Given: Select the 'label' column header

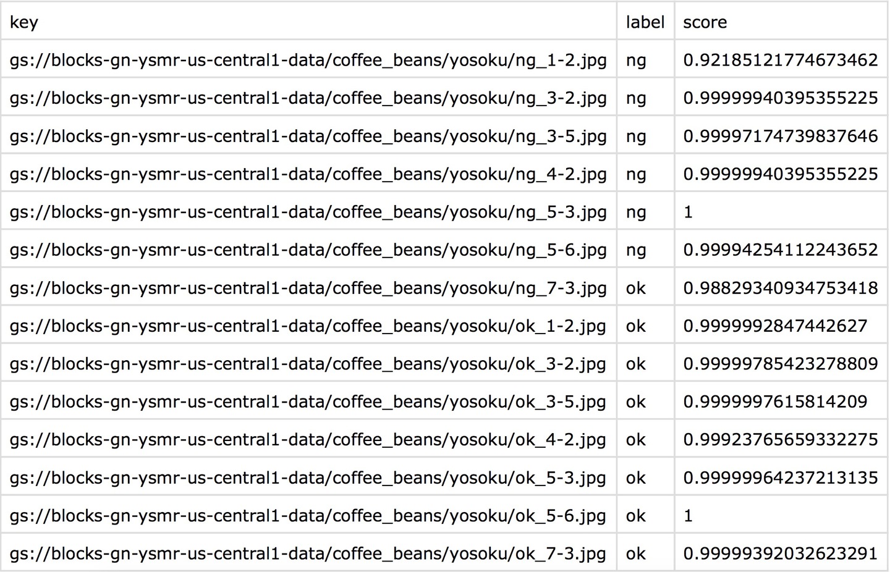Looking at the screenshot, I should (645, 22).
